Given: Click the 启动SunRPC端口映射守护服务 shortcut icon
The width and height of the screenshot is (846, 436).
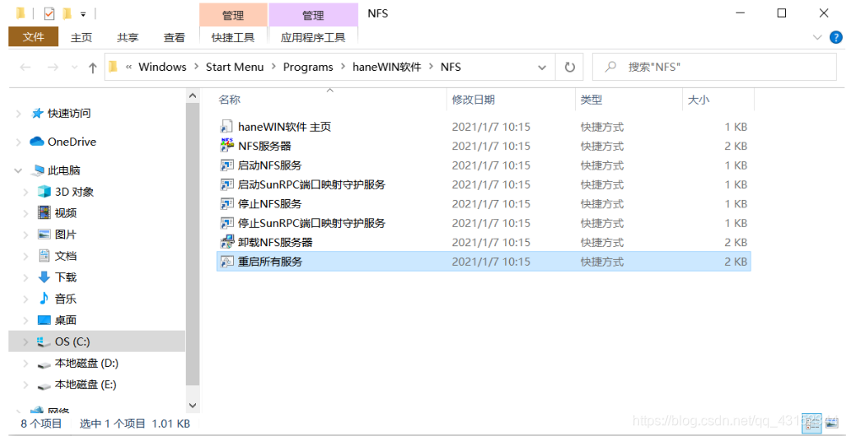Looking at the screenshot, I should click(226, 185).
